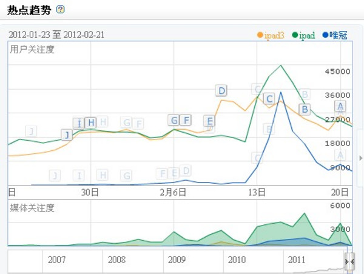The width and height of the screenshot is (364, 274).
Task: Click the peak of the green ipad line
Action: tap(281, 65)
